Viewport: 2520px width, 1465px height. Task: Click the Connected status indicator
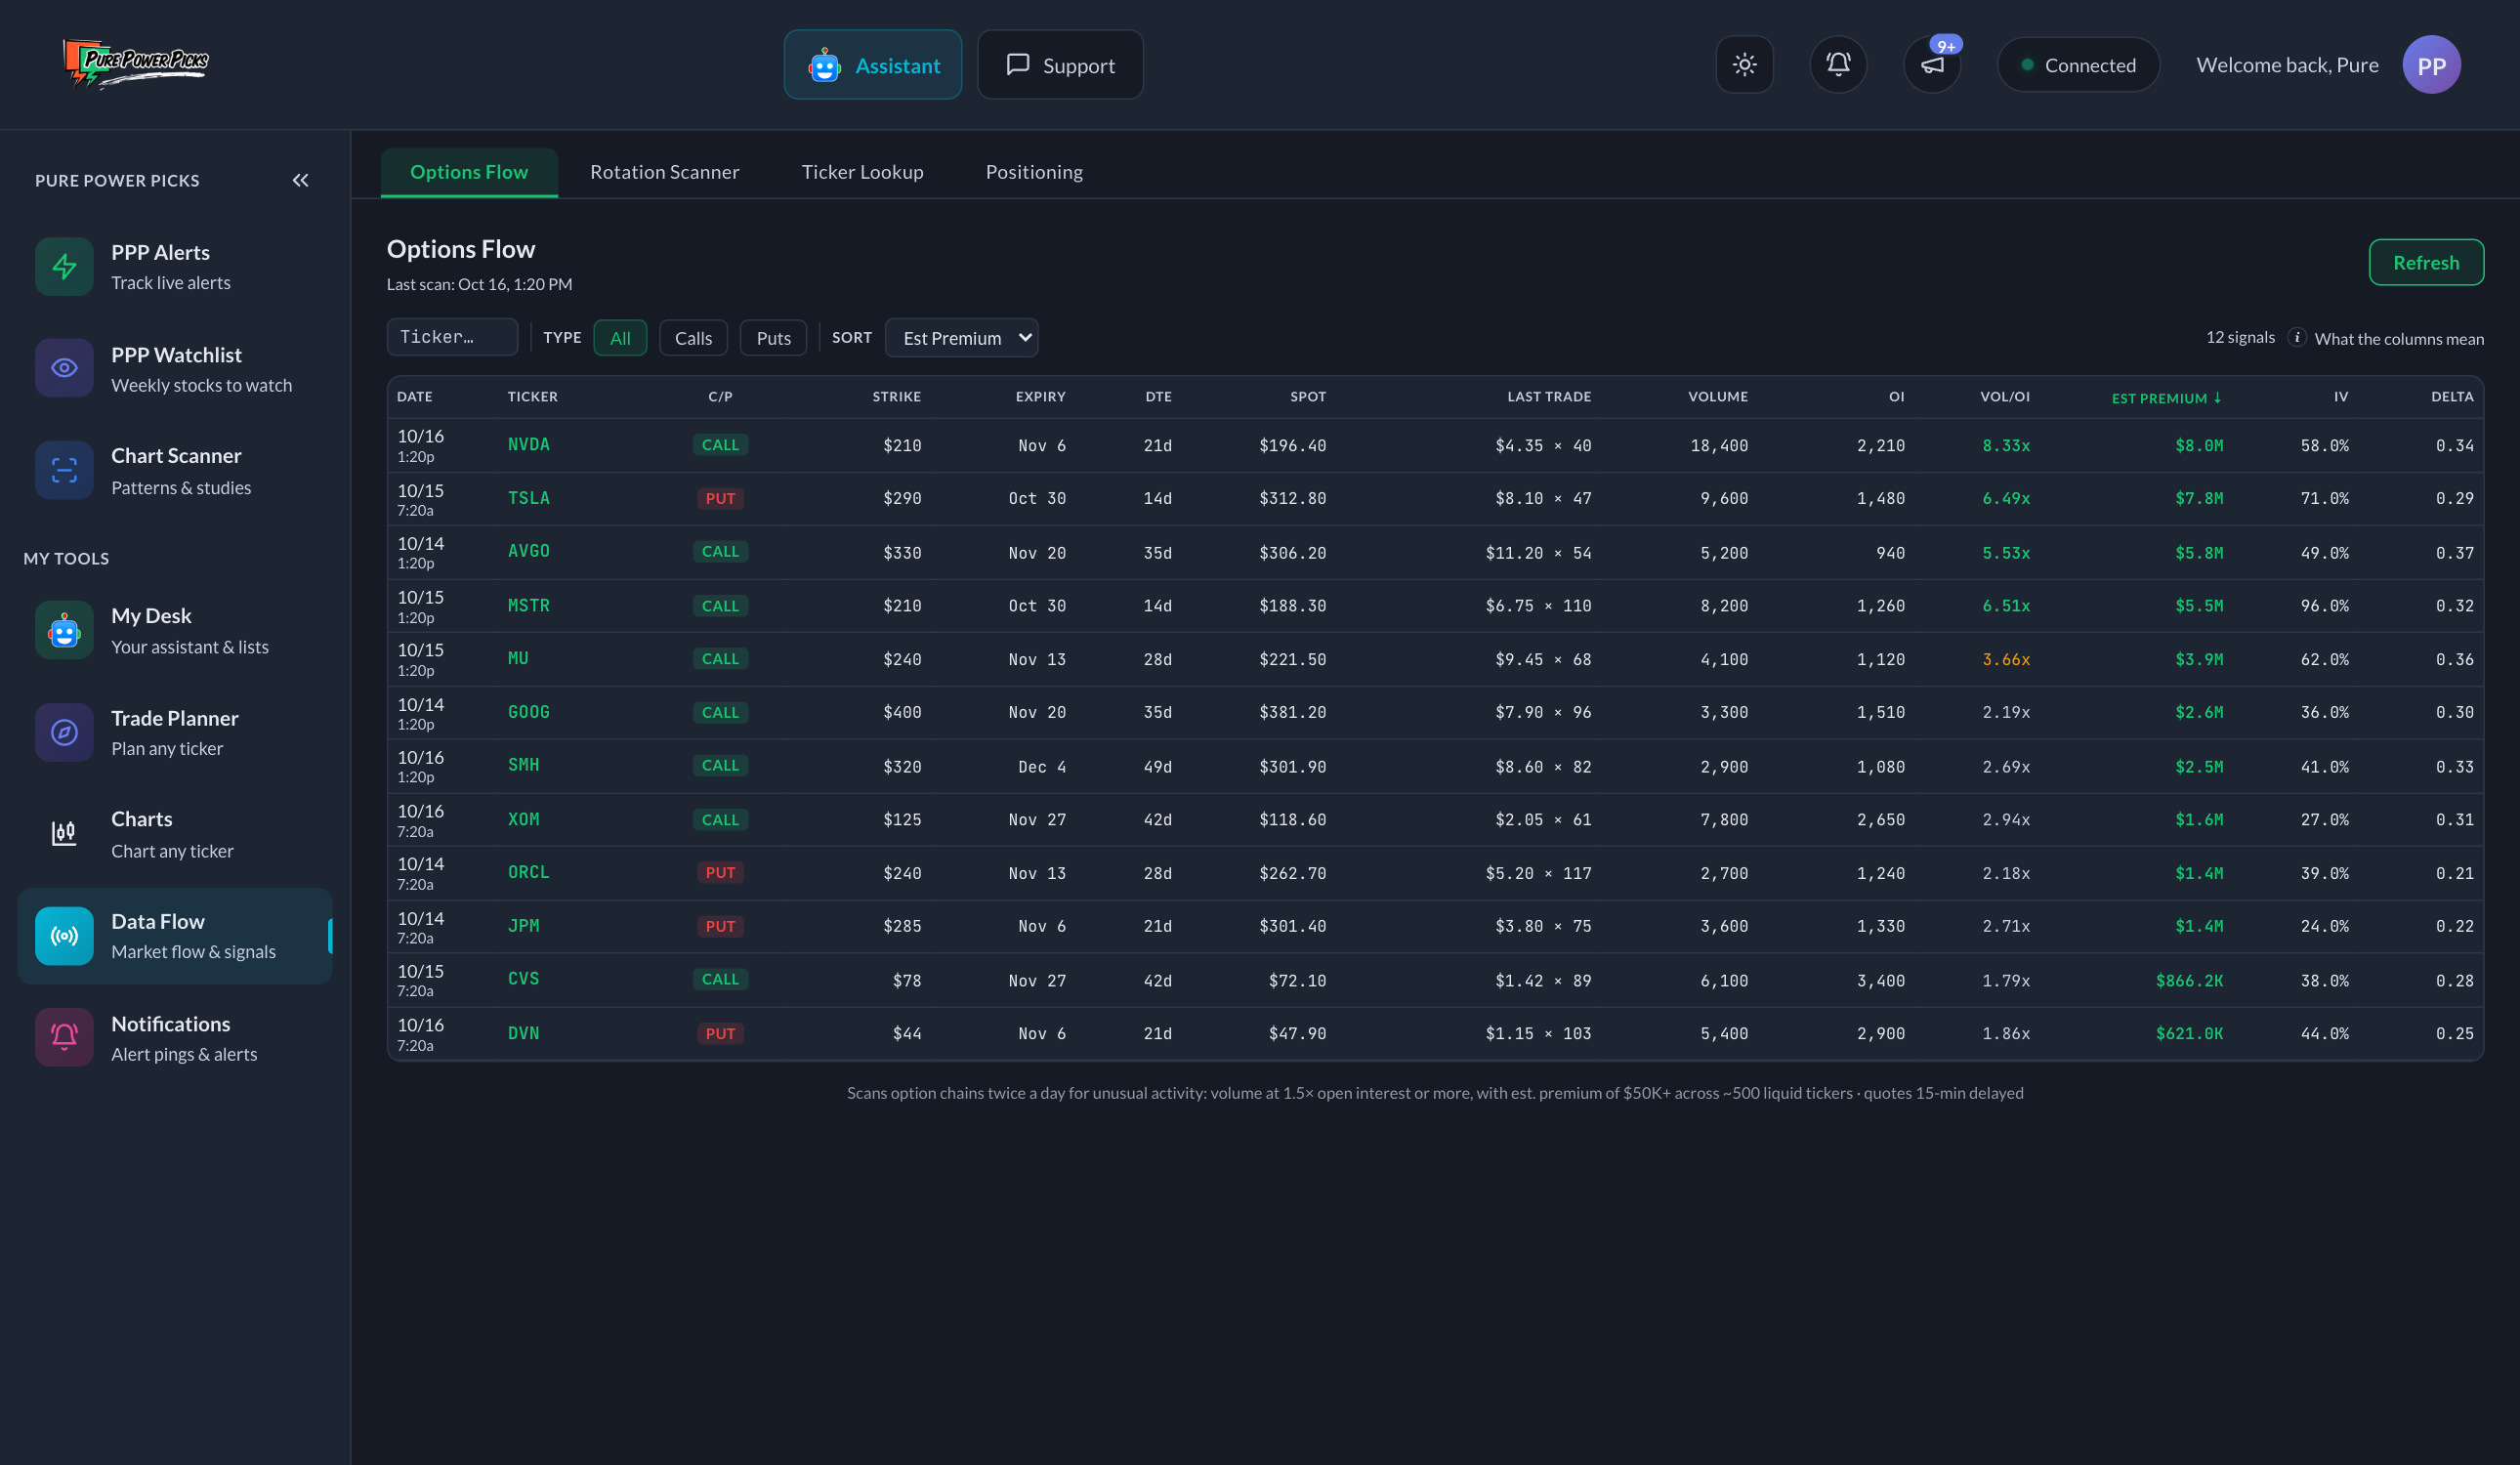(x=2078, y=65)
